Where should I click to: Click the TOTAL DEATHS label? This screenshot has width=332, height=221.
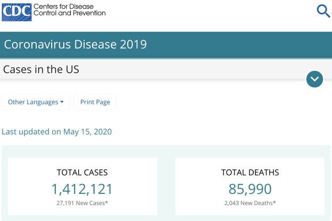250,173
